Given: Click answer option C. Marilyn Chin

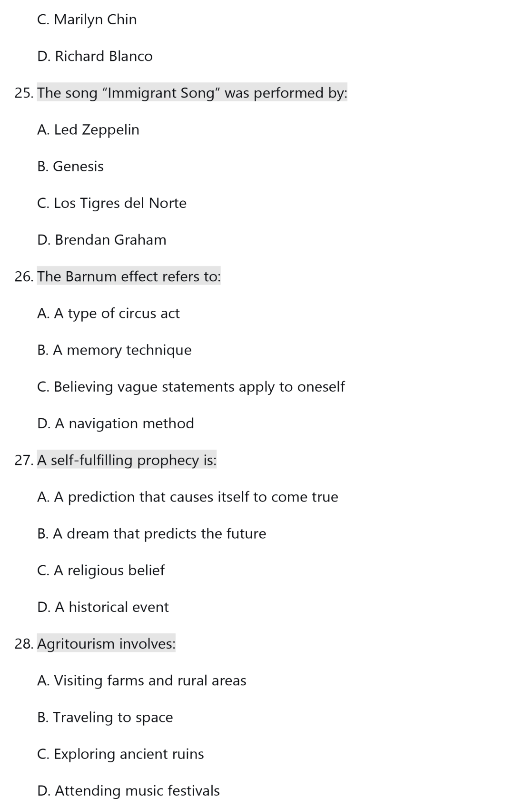Looking at the screenshot, I should pyautogui.click(x=87, y=20).
